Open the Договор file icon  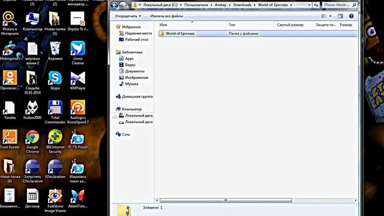[32, 199]
